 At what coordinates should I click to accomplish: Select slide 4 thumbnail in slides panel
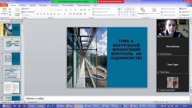[12, 73]
